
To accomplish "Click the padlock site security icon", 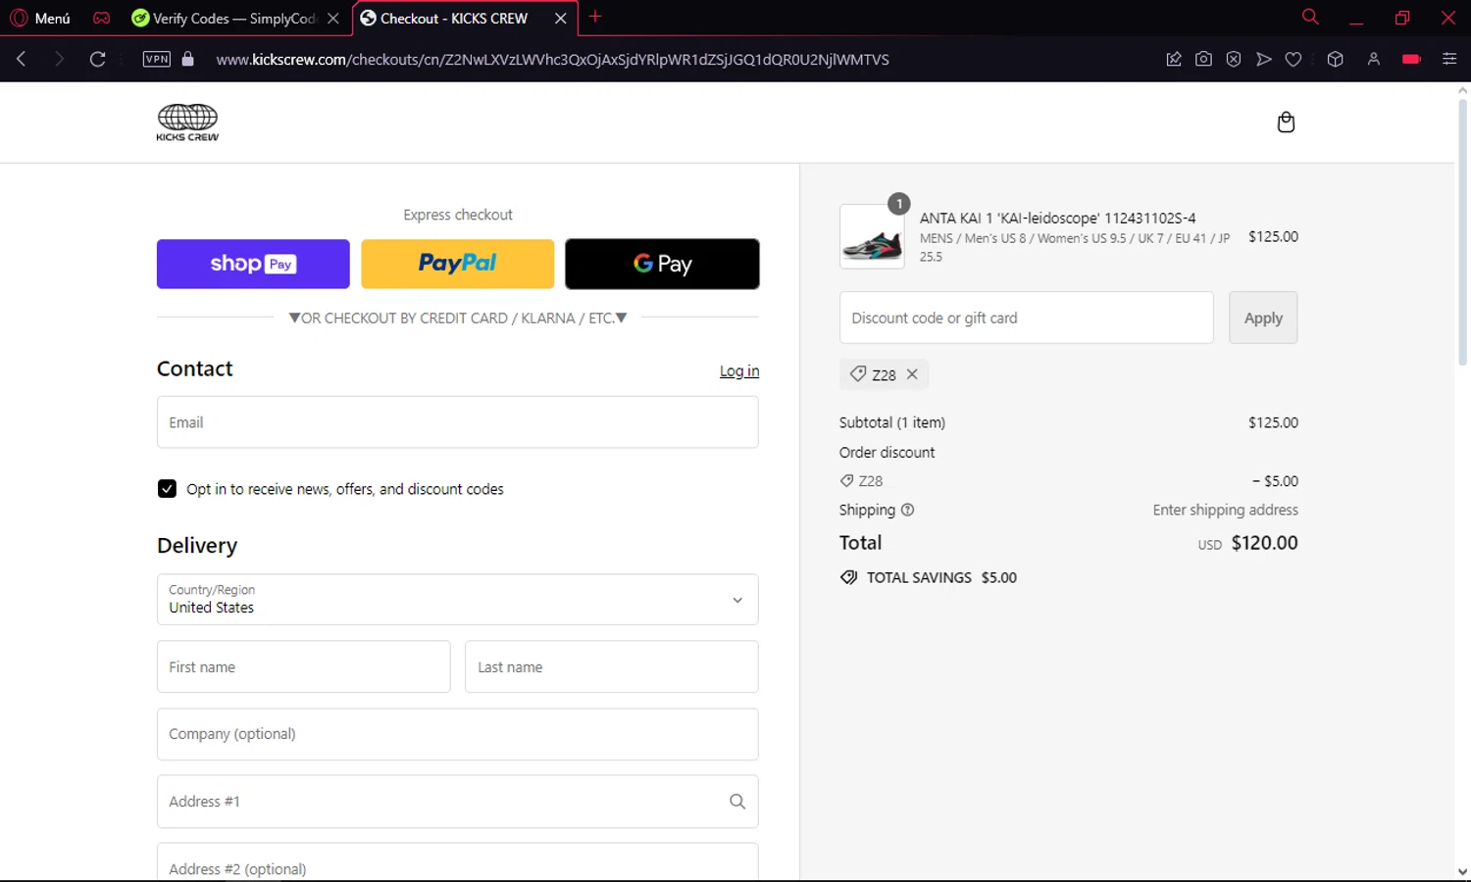I will pyautogui.click(x=188, y=59).
